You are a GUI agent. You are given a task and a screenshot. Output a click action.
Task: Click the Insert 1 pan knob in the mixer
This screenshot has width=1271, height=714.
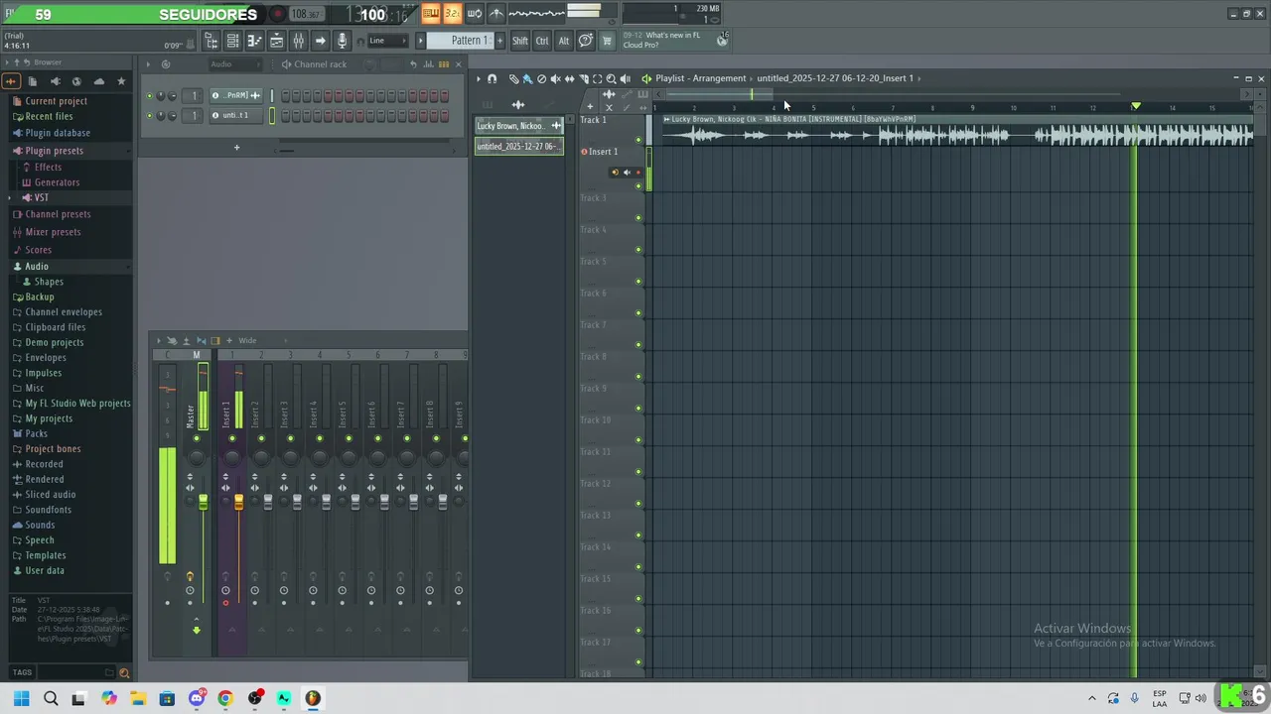click(232, 457)
